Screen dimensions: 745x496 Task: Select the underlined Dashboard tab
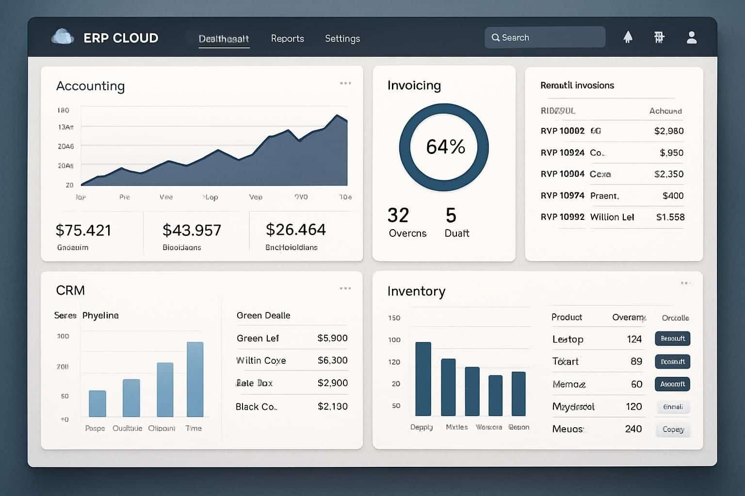tap(224, 39)
